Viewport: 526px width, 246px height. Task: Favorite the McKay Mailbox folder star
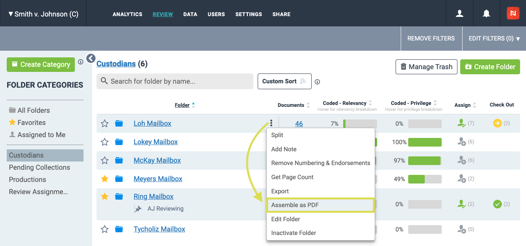tap(104, 160)
